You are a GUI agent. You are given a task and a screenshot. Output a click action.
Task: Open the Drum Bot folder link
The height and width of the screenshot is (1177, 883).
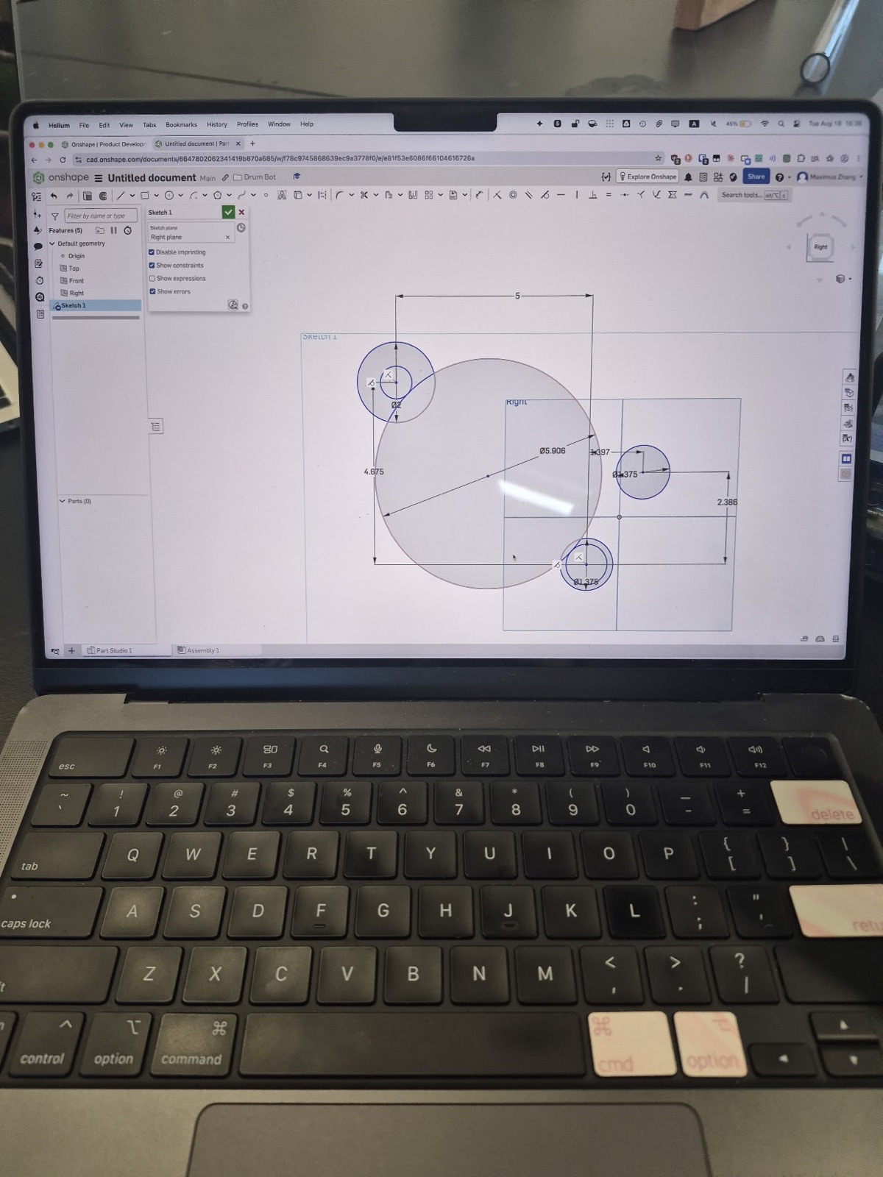(x=255, y=177)
